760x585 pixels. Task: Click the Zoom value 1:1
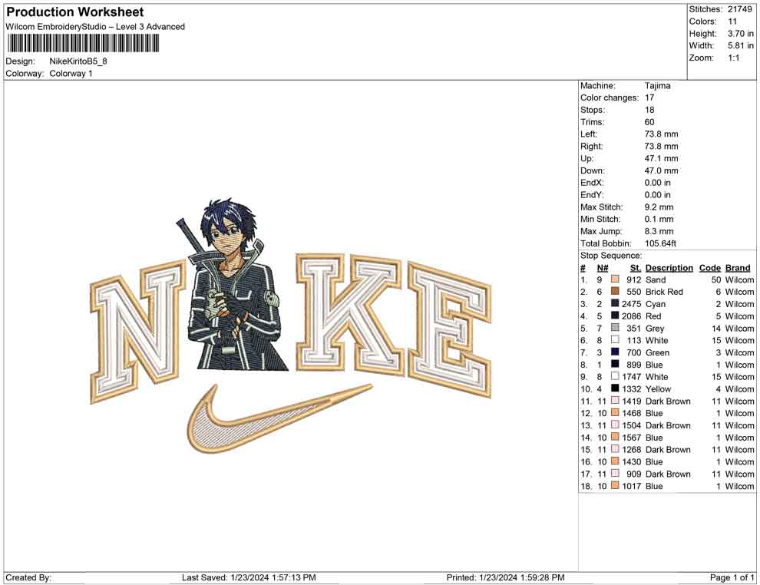pos(733,58)
